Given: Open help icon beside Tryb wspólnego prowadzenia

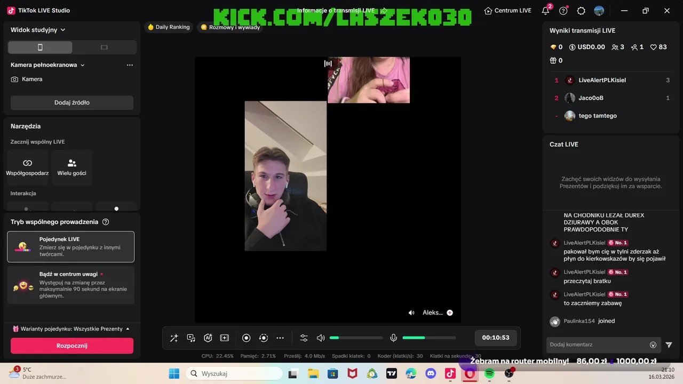Looking at the screenshot, I should coord(106,222).
